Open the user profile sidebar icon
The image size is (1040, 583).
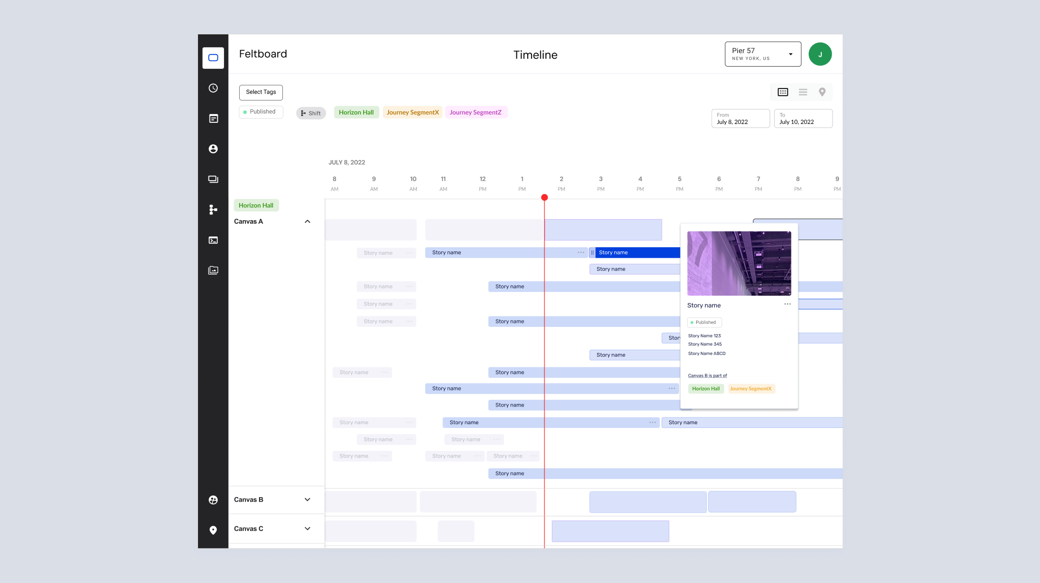pyautogui.click(x=213, y=149)
